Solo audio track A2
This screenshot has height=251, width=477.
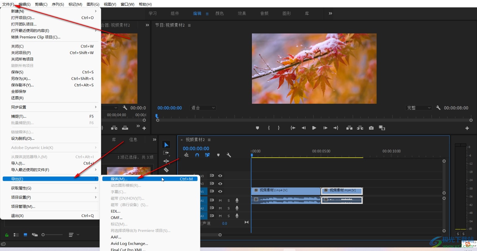coord(229,208)
